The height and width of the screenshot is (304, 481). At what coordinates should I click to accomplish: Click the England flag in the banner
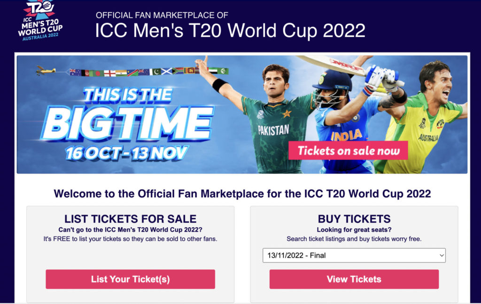(x=110, y=73)
